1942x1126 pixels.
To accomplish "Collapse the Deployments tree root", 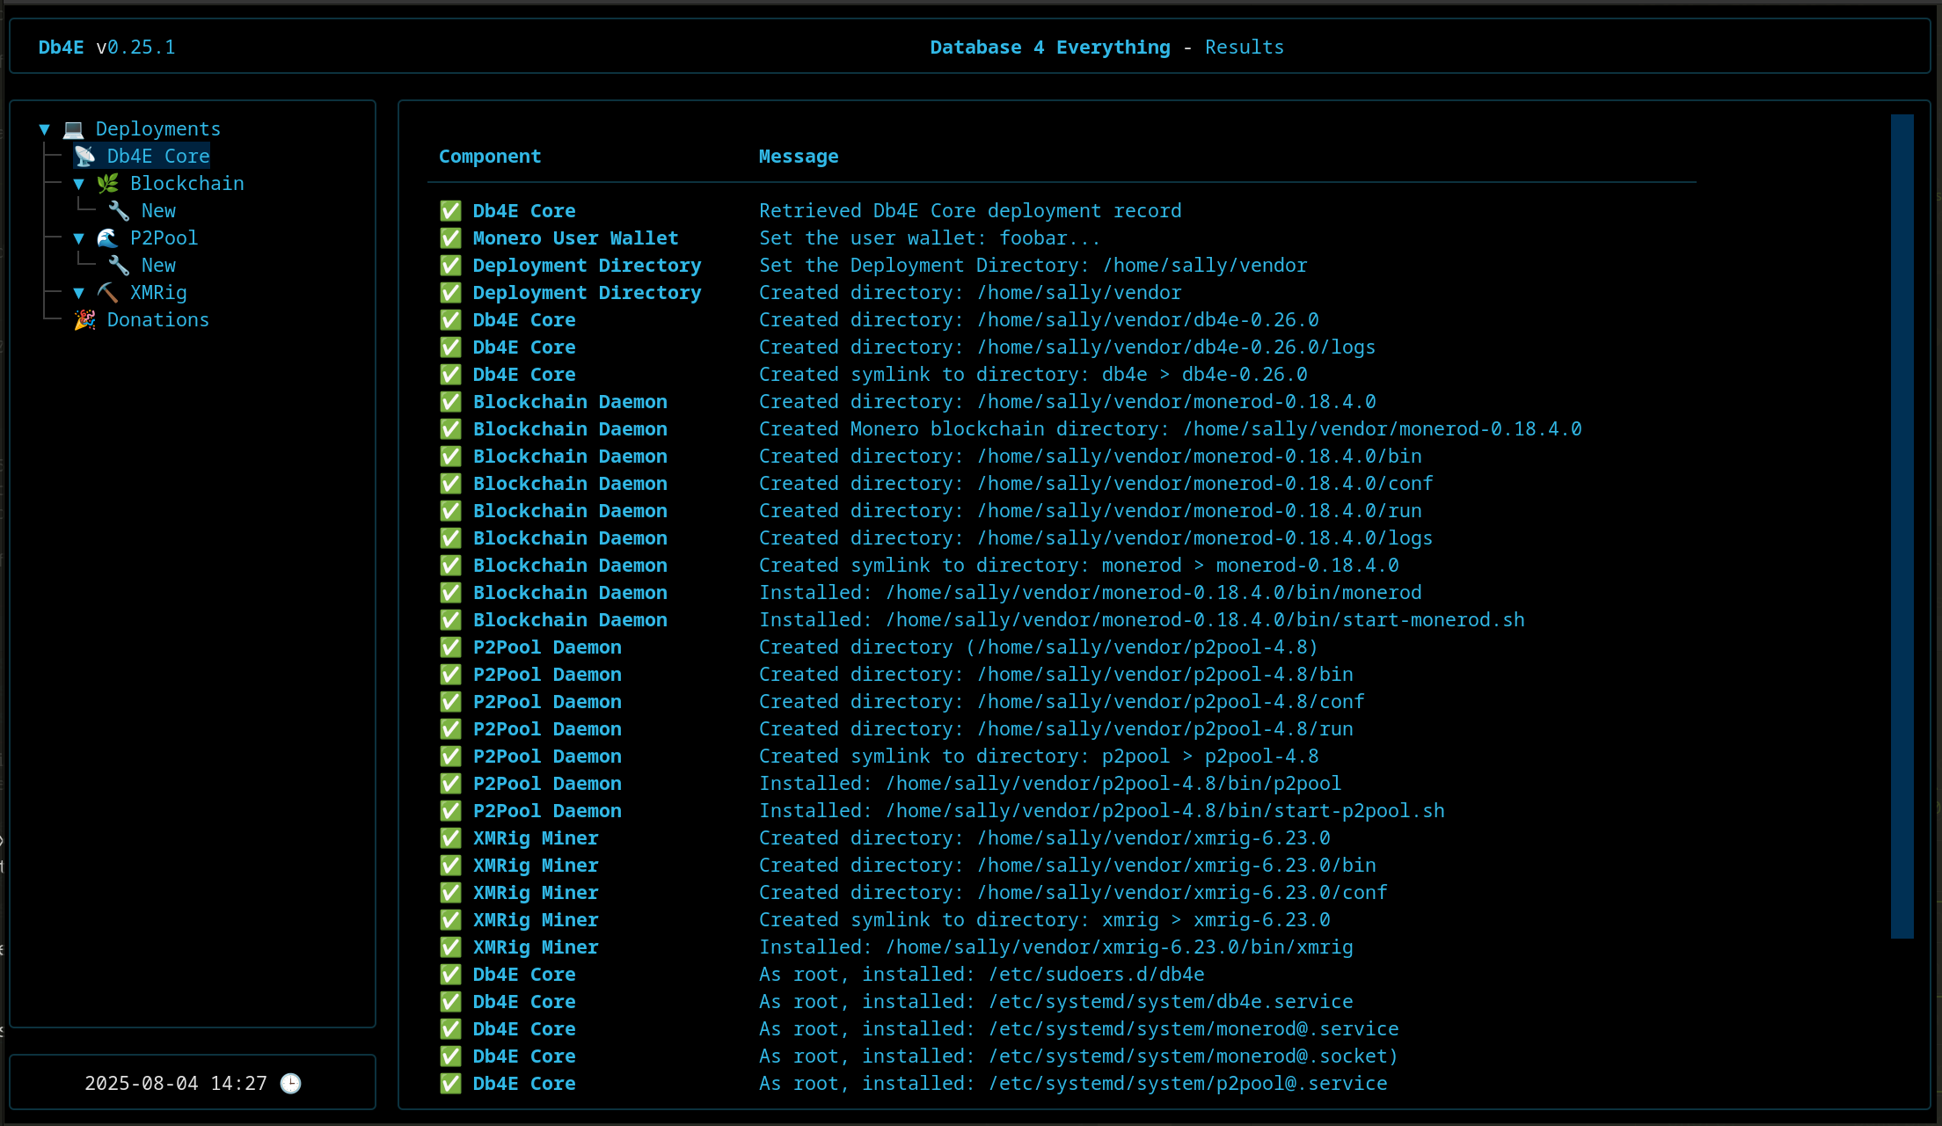I will (44, 129).
